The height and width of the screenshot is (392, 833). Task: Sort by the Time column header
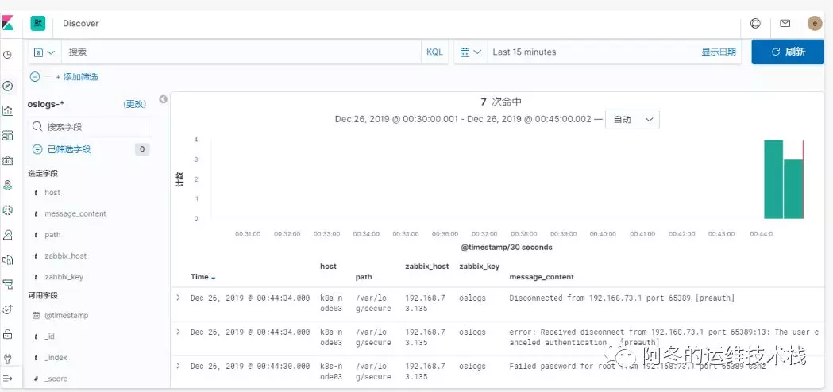tap(203, 277)
